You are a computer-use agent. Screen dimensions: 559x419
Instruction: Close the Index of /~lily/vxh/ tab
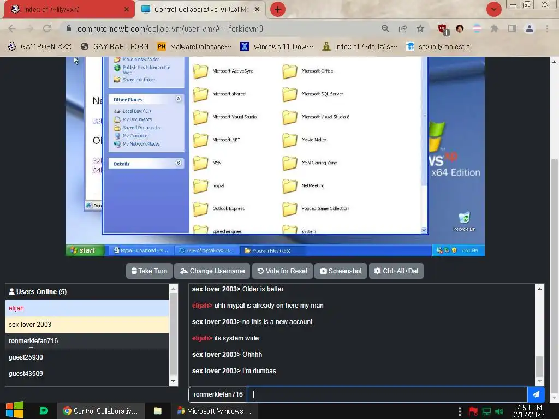click(x=126, y=10)
